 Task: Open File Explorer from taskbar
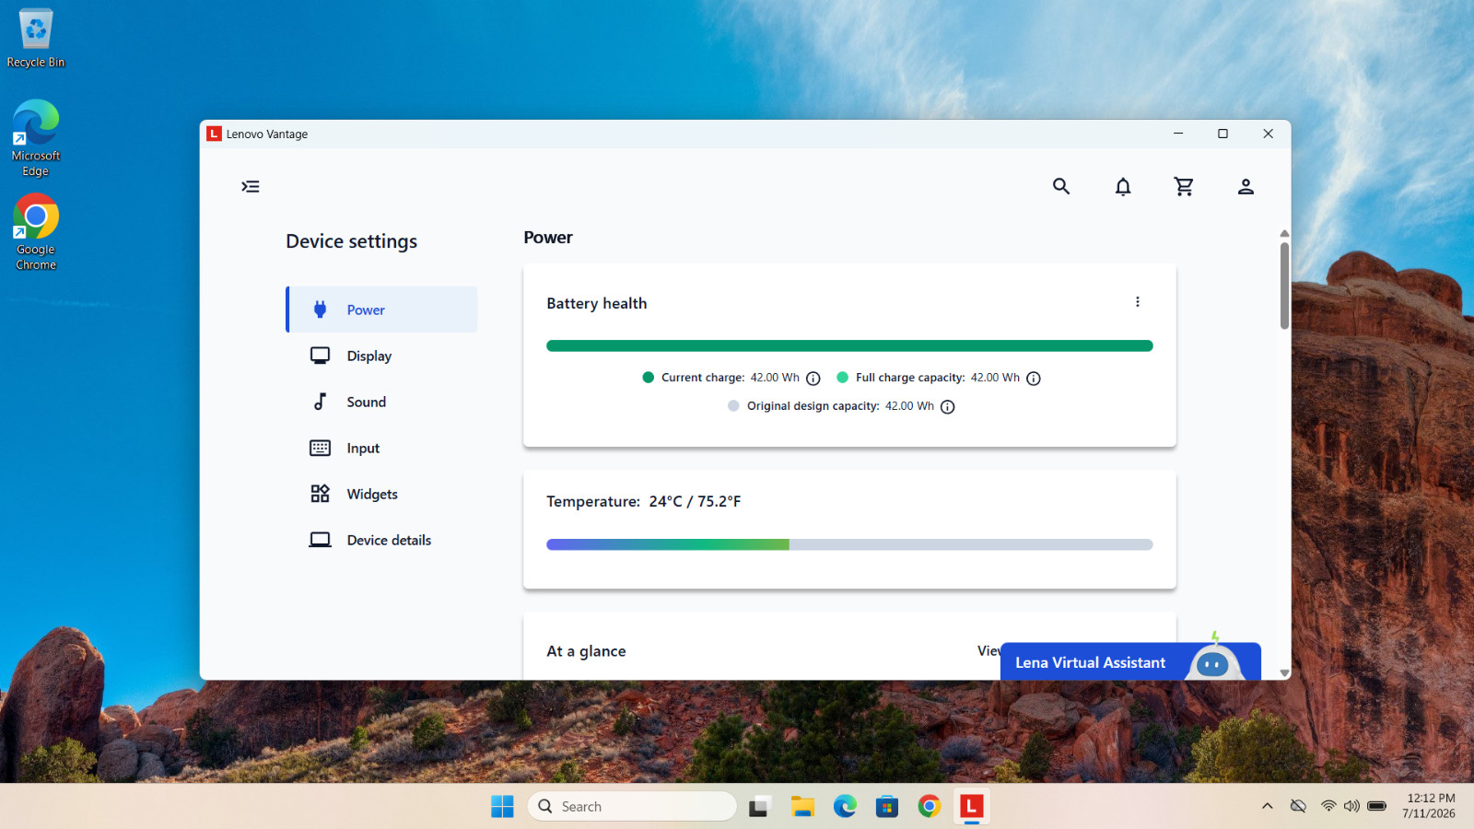(802, 806)
